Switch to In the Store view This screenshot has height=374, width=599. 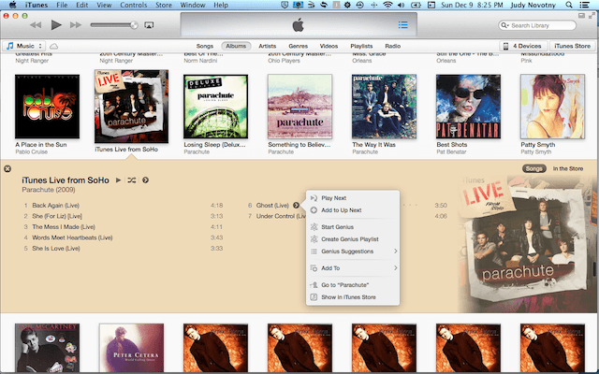coord(568,168)
